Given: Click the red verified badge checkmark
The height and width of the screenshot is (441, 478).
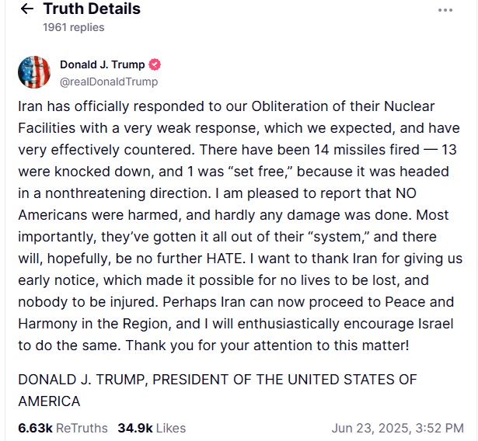Looking at the screenshot, I should pos(155,64).
